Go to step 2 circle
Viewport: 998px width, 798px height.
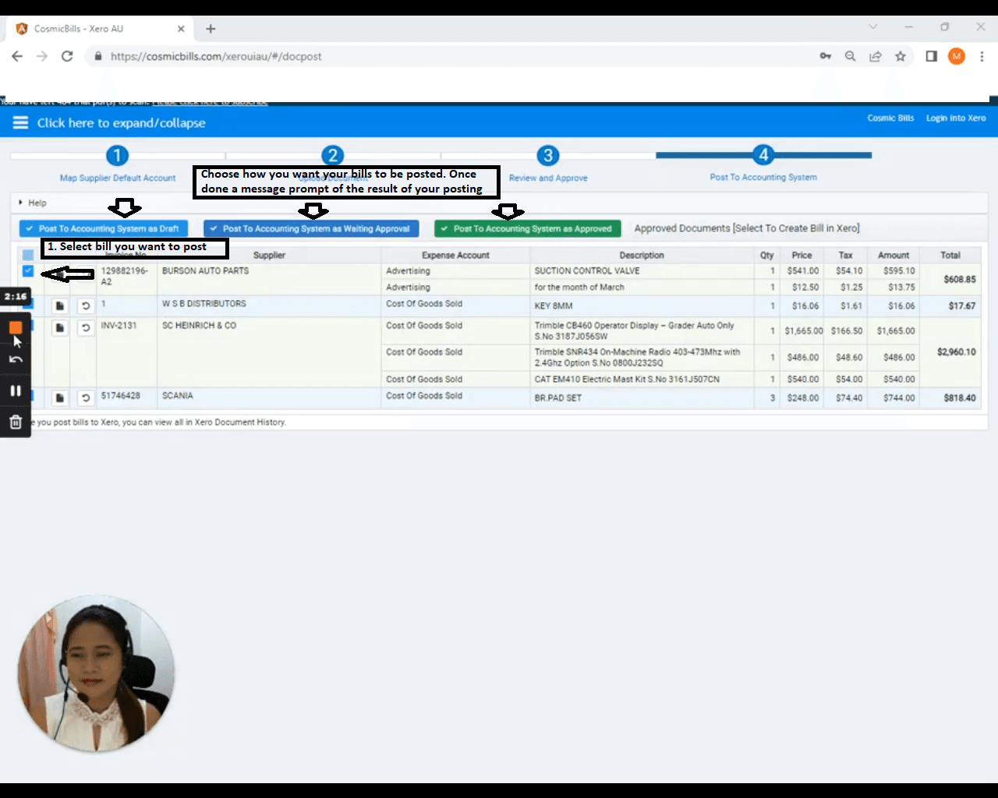[332, 155]
